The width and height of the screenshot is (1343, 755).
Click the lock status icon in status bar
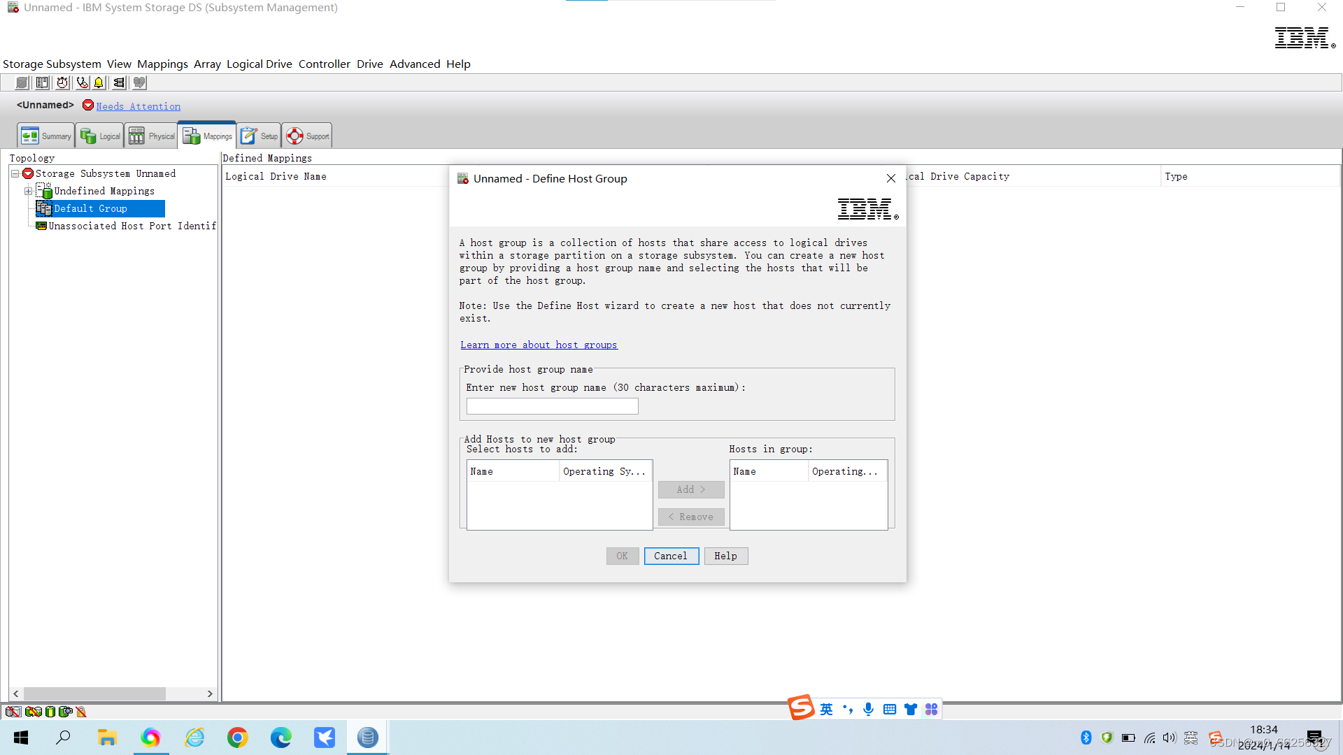pos(80,711)
